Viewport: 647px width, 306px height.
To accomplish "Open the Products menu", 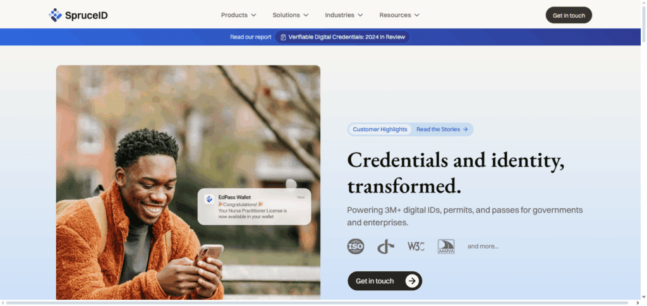I will 238,15.
